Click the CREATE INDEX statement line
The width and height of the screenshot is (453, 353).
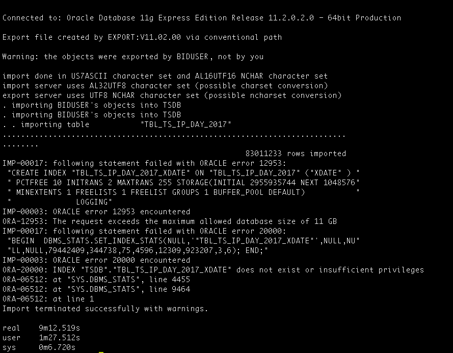point(183,173)
